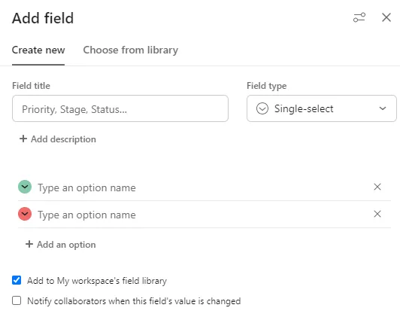The height and width of the screenshot is (320, 400).
Task: Close the Add field dialog
Action: [386, 17]
